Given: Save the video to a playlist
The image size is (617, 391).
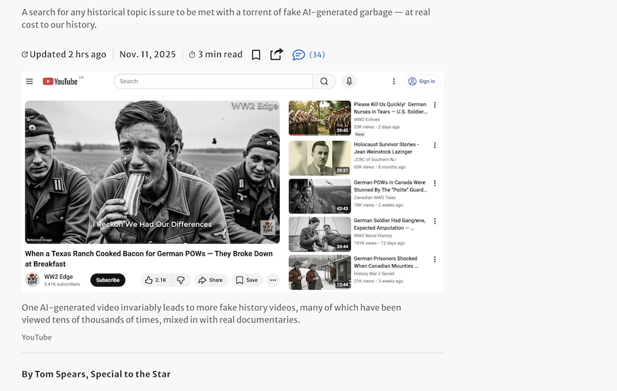Looking at the screenshot, I should 247,280.
